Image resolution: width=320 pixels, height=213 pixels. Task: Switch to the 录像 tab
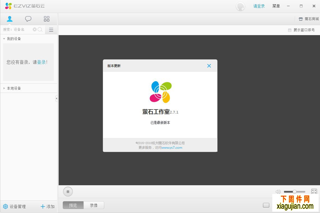pyautogui.click(x=94, y=205)
